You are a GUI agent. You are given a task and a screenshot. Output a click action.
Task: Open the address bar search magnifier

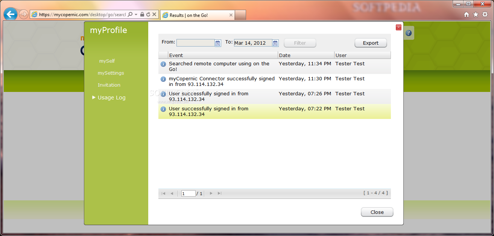130,15
